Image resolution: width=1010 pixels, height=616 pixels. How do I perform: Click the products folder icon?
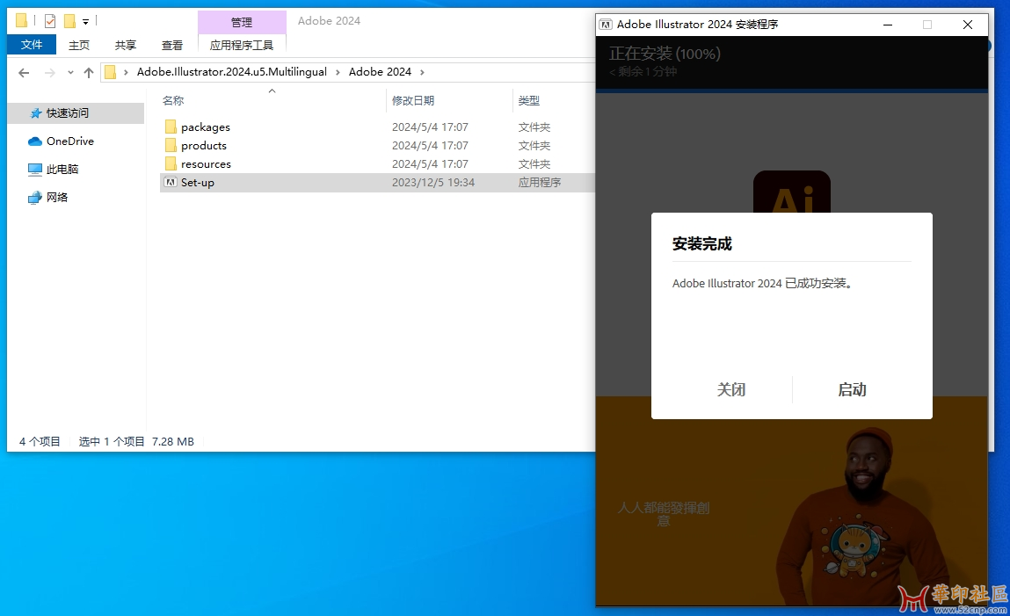click(x=171, y=146)
